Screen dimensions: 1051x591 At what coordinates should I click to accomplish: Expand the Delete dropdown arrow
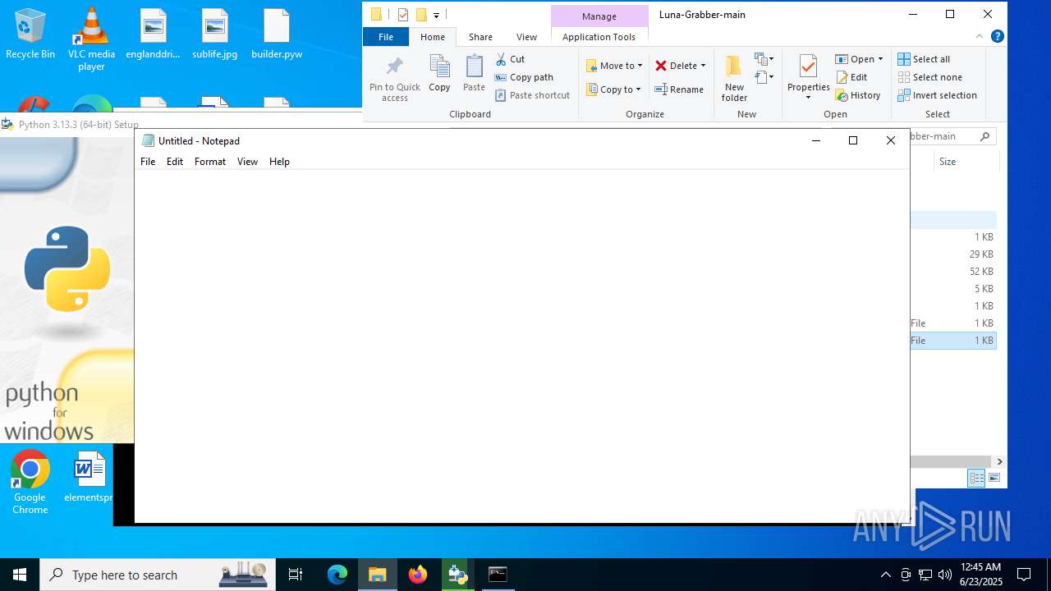tap(703, 66)
